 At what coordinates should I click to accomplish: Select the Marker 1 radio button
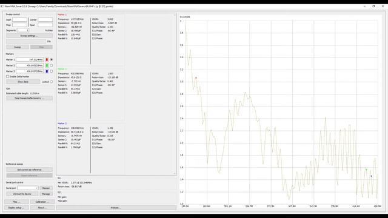tap(52, 59)
